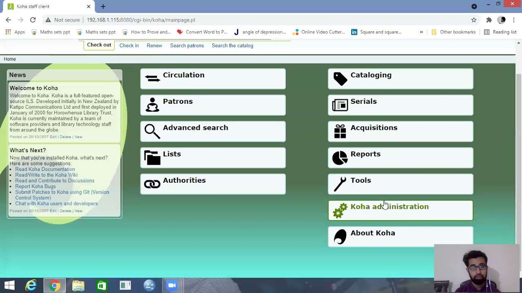Switch to the Search the catalog tab
This screenshot has height=293, width=522.
tap(232, 46)
